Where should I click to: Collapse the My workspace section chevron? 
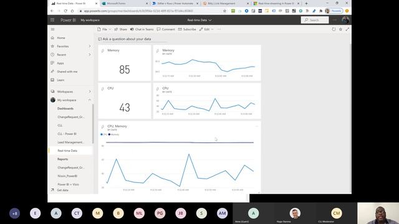click(90, 100)
